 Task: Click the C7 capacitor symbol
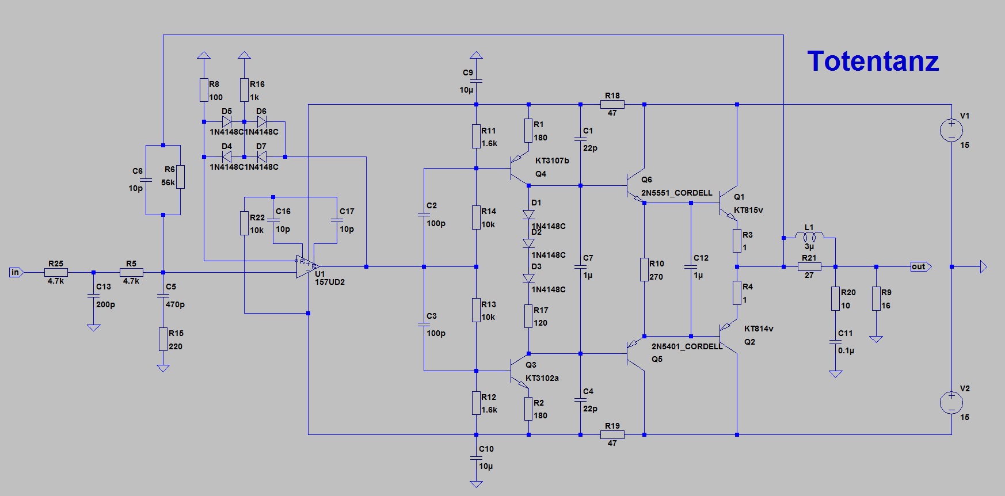tap(580, 266)
